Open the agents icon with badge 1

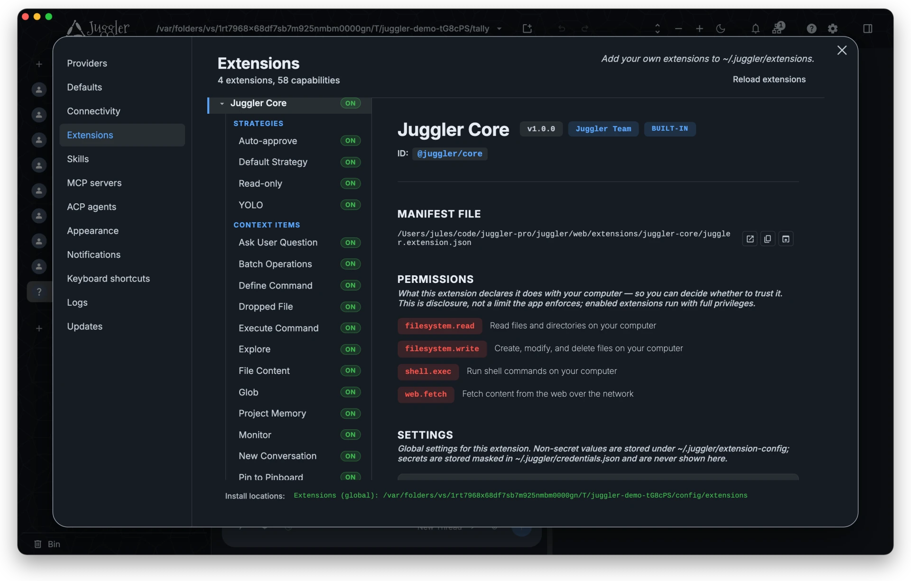778,28
